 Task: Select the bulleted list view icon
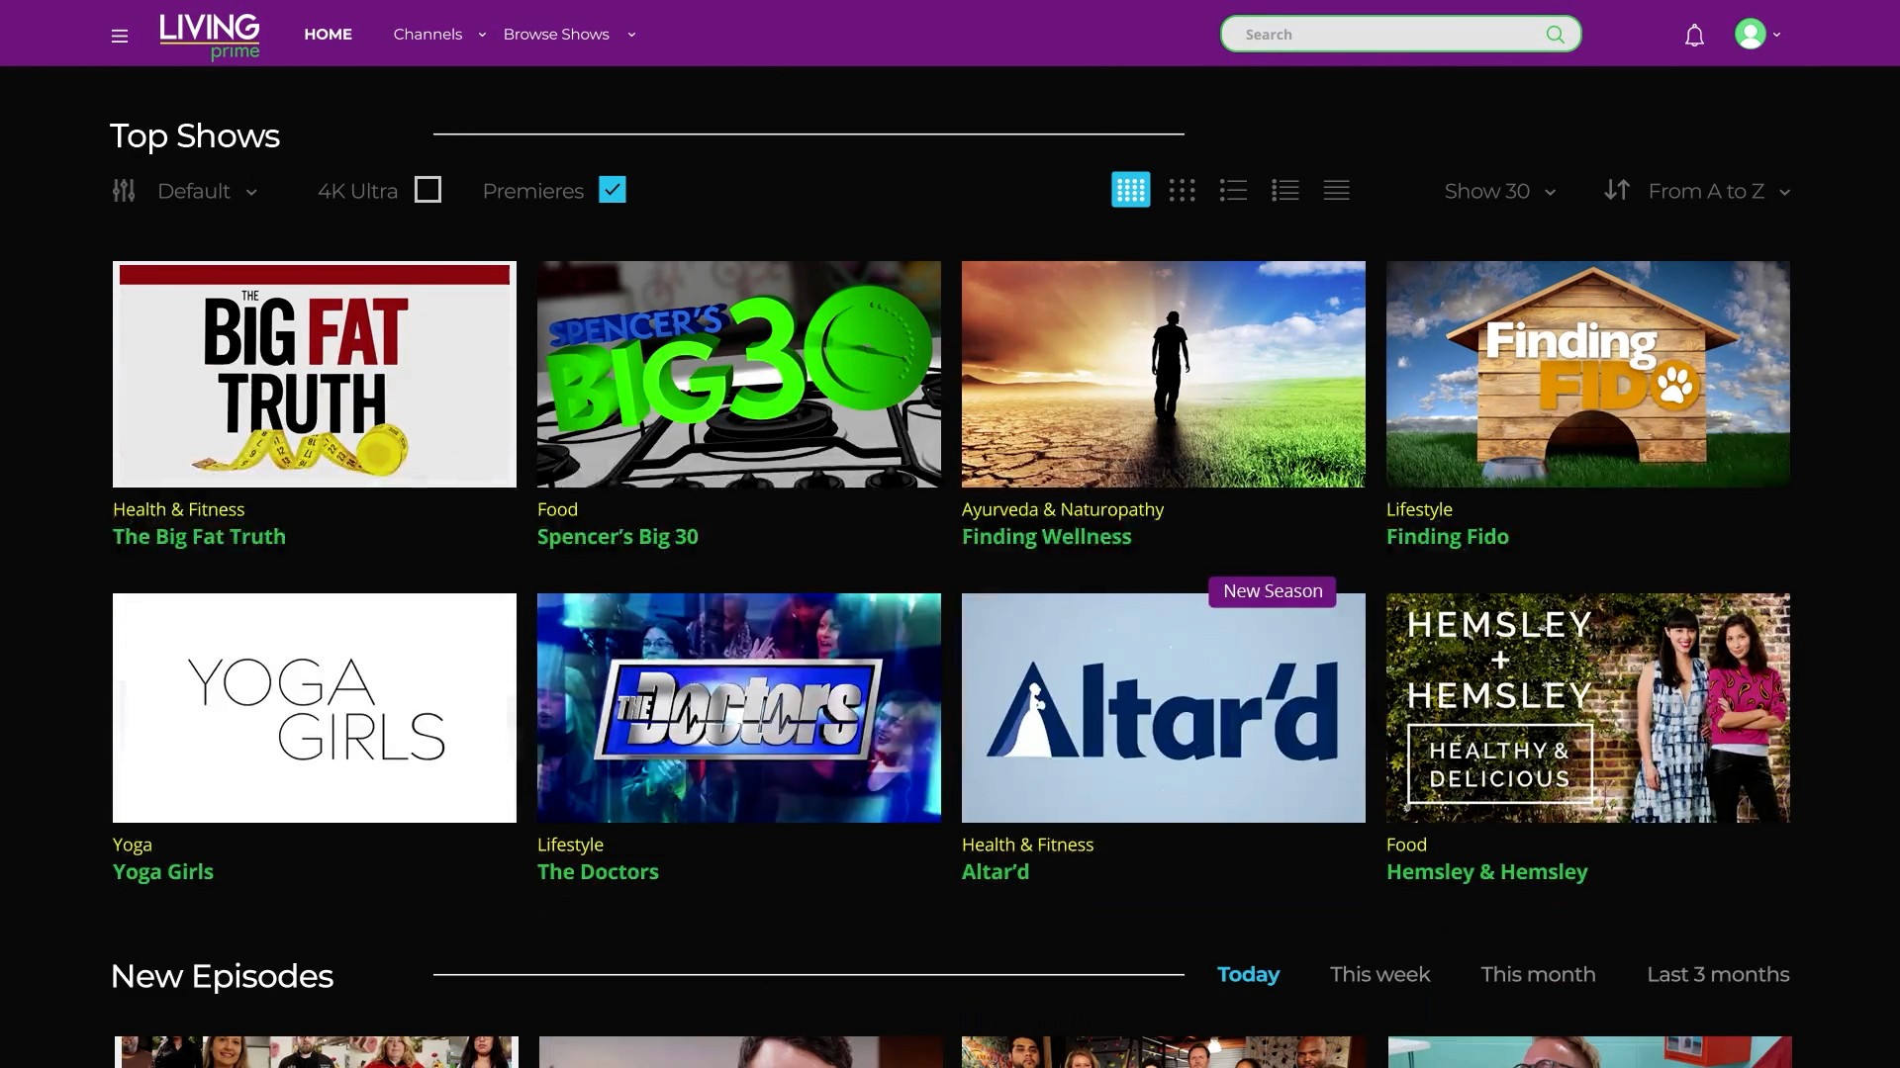point(1233,190)
